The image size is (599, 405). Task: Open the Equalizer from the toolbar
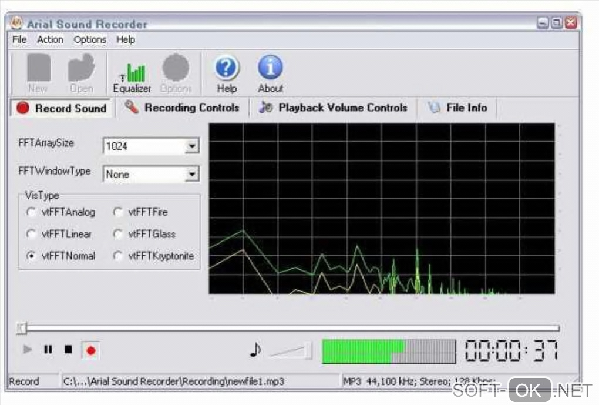132,78
